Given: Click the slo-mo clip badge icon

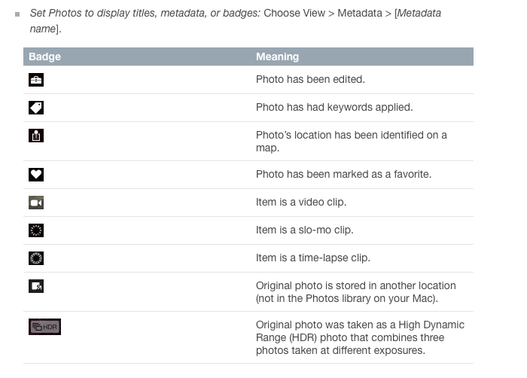Looking at the screenshot, I should point(36,230).
